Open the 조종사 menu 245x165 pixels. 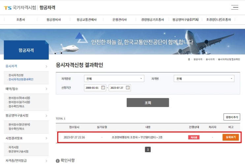click(x=21, y=20)
